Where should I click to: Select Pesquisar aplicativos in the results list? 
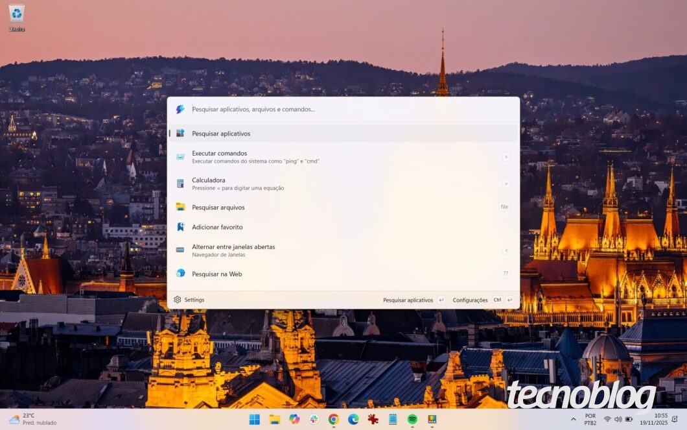221,134
